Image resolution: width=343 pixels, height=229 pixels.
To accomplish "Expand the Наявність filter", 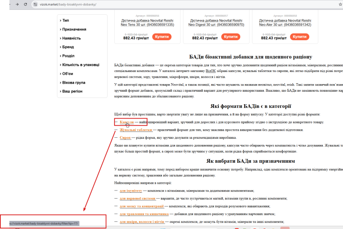I will [70, 38].
